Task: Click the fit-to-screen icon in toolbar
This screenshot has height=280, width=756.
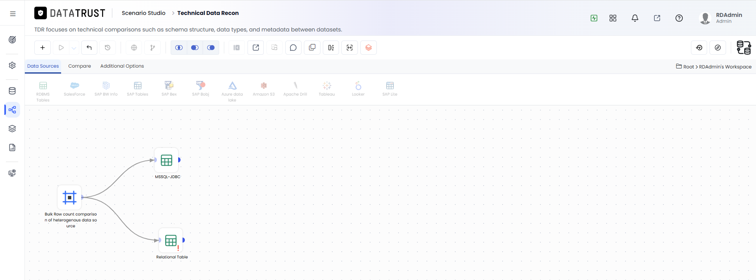Action: click(x=350, y=48)
